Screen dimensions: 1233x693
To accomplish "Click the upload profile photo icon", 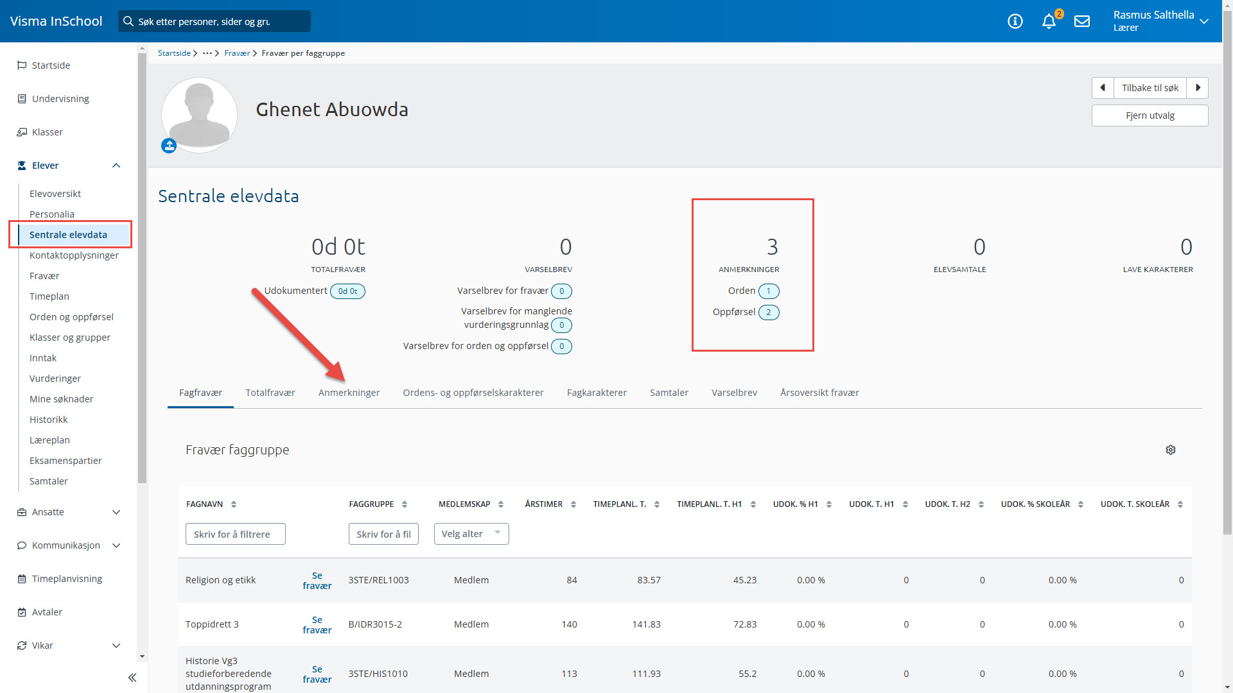I will click(169, 146).
